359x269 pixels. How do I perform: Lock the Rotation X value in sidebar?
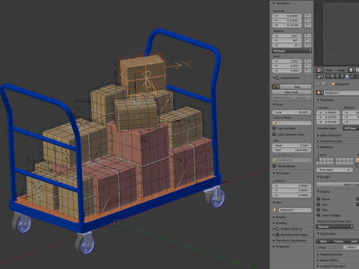tap(307, 36)
